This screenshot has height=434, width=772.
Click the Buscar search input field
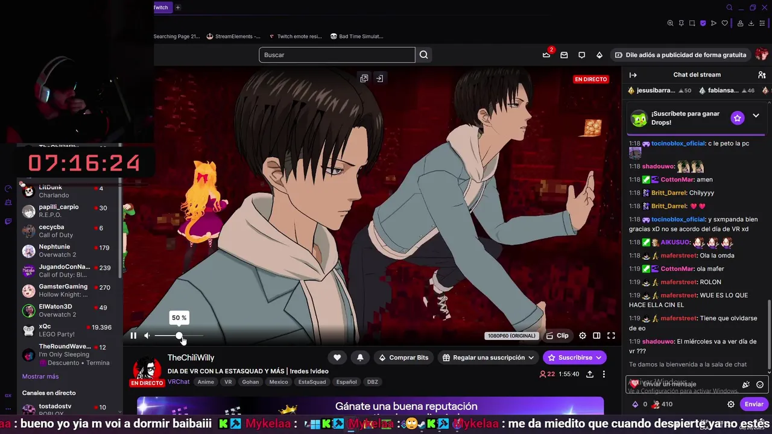337,55
